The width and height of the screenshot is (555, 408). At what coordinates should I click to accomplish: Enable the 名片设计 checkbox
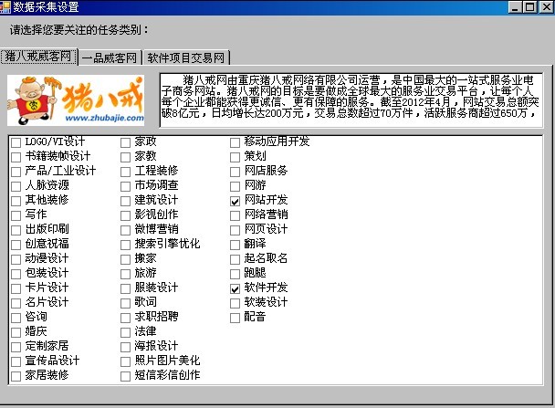pyautogui.click(x=16, y=303)
